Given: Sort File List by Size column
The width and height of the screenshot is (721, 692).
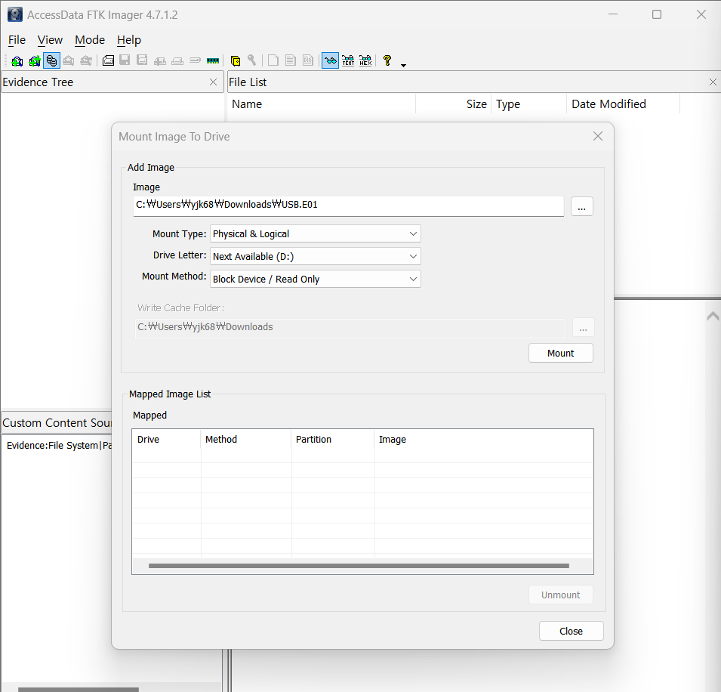Looking at the screenshot, I should click(454, 104).
